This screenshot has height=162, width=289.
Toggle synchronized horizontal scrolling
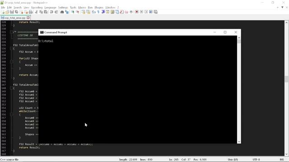88,12
